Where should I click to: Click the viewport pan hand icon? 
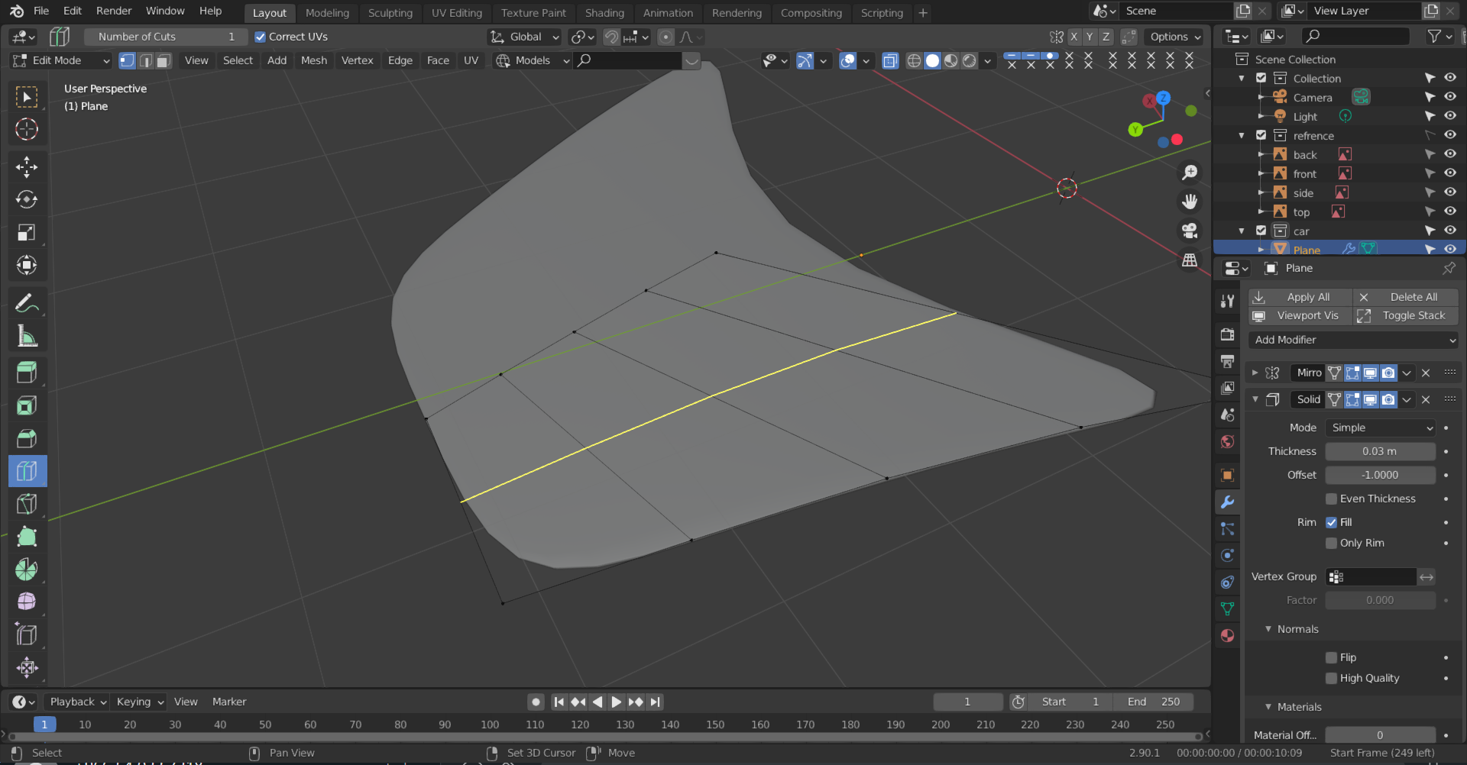[x=1190, y=202]
